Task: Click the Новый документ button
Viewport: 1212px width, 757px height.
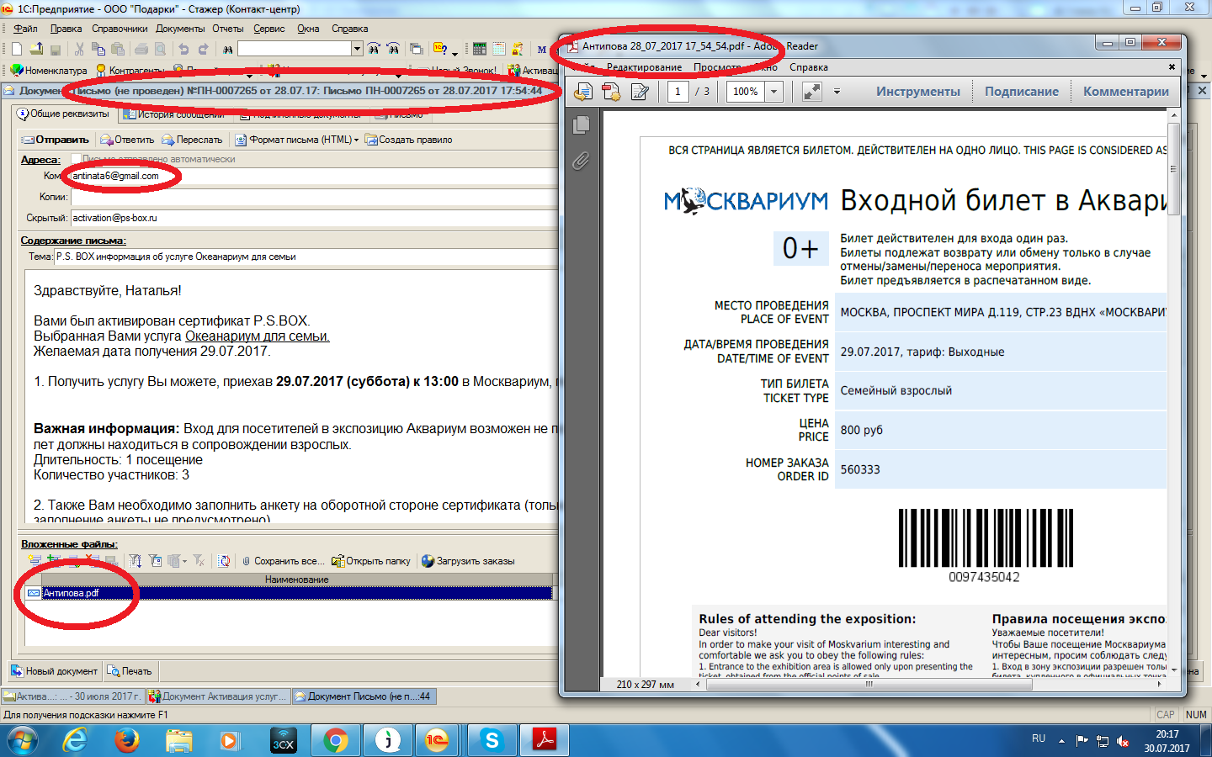Action: pos(55,671)
